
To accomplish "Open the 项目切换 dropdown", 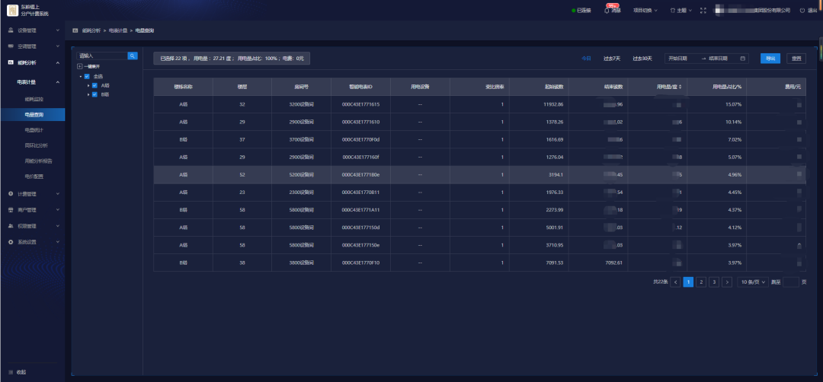I will [x=645, y=11].
